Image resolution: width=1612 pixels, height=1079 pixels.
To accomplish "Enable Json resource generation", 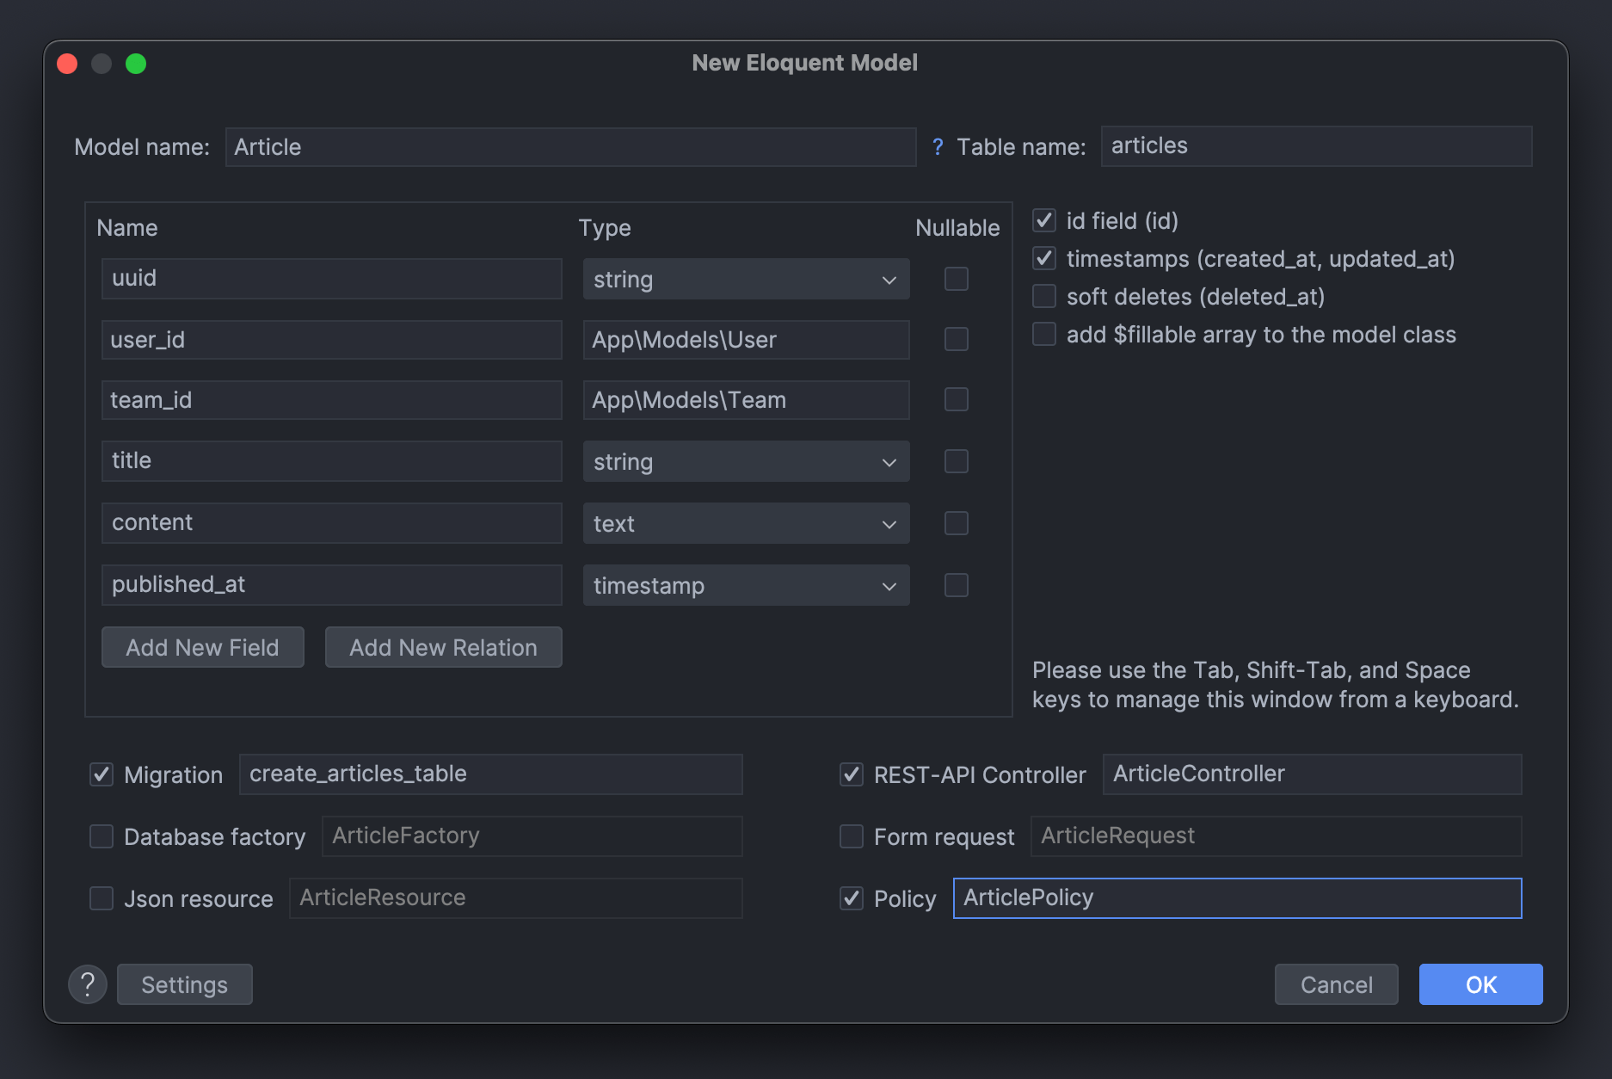I will [102, 897].
